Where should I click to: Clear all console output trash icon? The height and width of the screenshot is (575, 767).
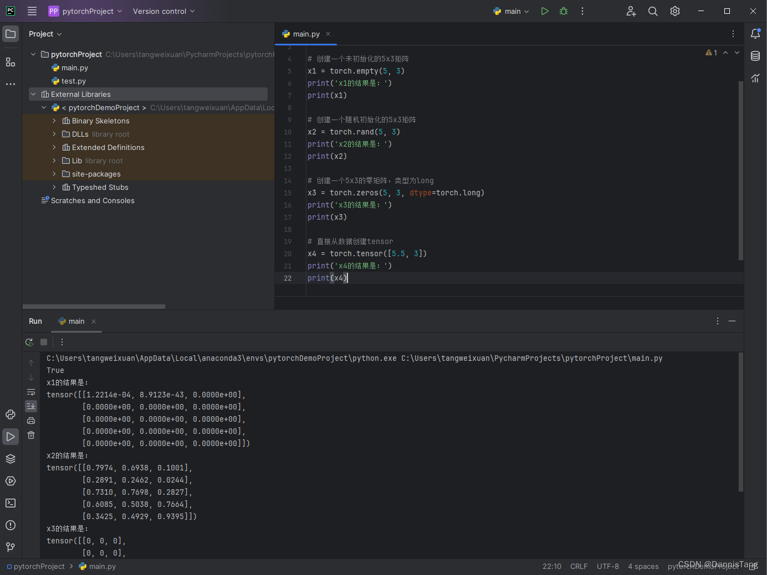click(31, 435)
